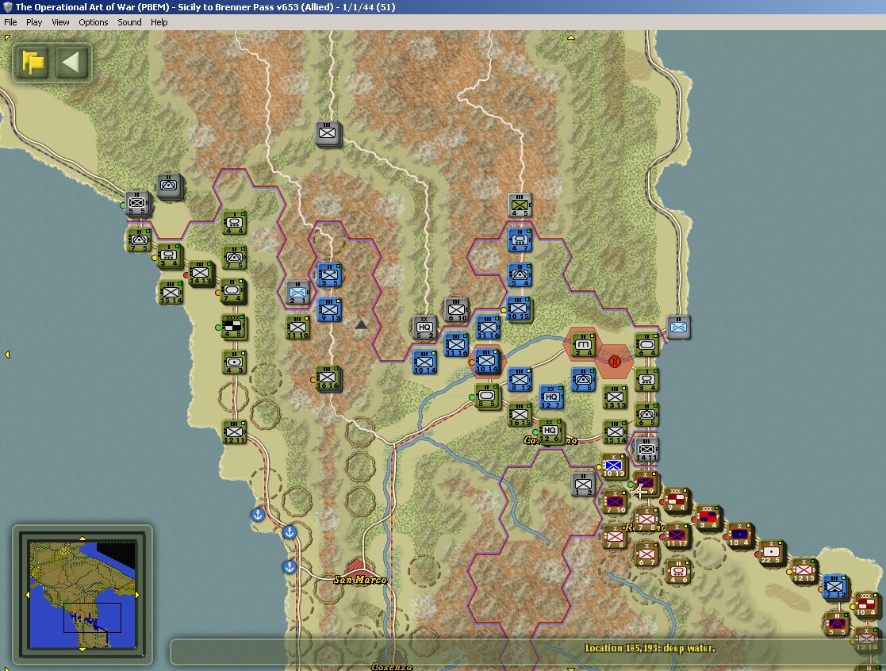Select the blue HQ 12-7 unit
The height and width of the screenshot is (671, 886).
pyautogui.click(x=551, y=397)
